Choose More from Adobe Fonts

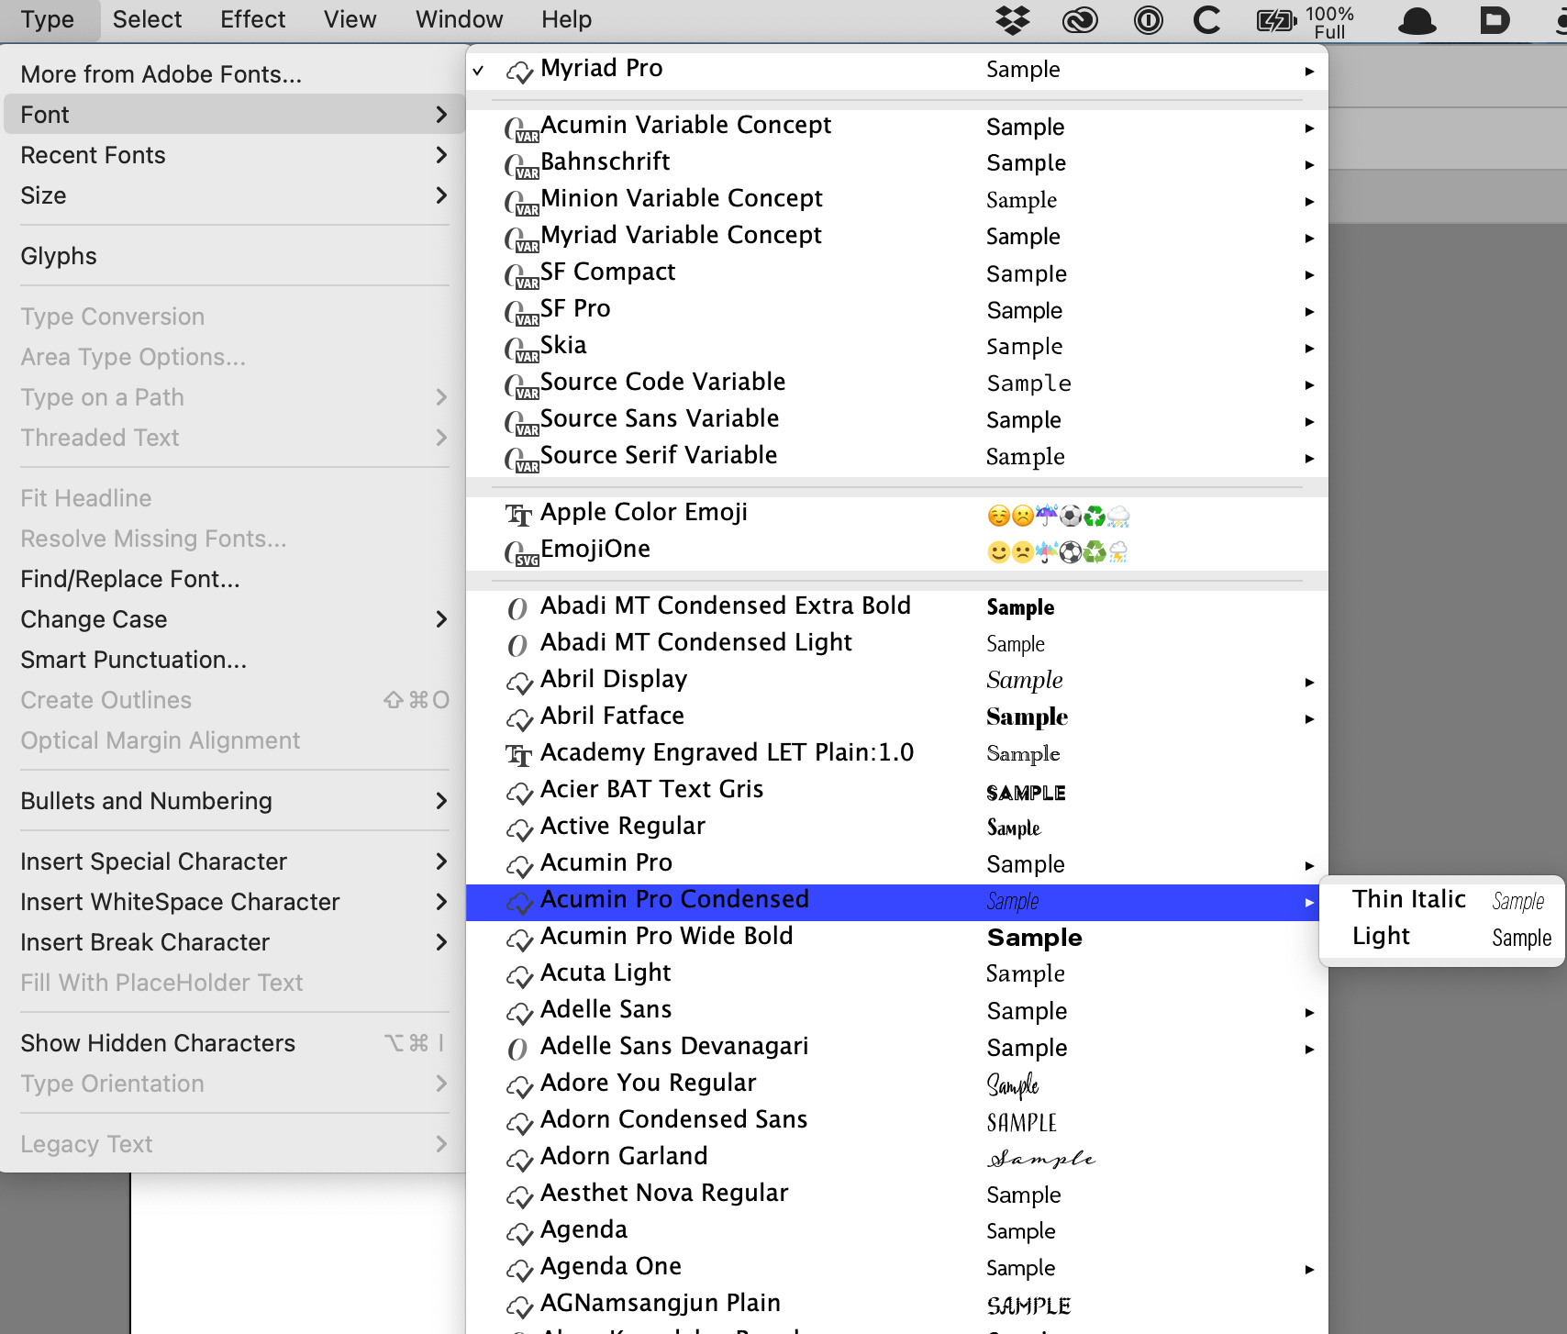click(x=161, y=73)
